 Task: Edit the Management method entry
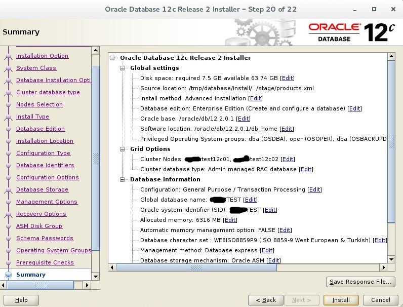(267, 250)
